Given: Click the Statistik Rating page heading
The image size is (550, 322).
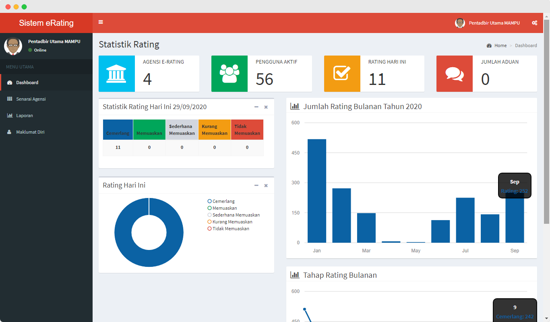Looking at the screenshot, I should click(129, 44).
